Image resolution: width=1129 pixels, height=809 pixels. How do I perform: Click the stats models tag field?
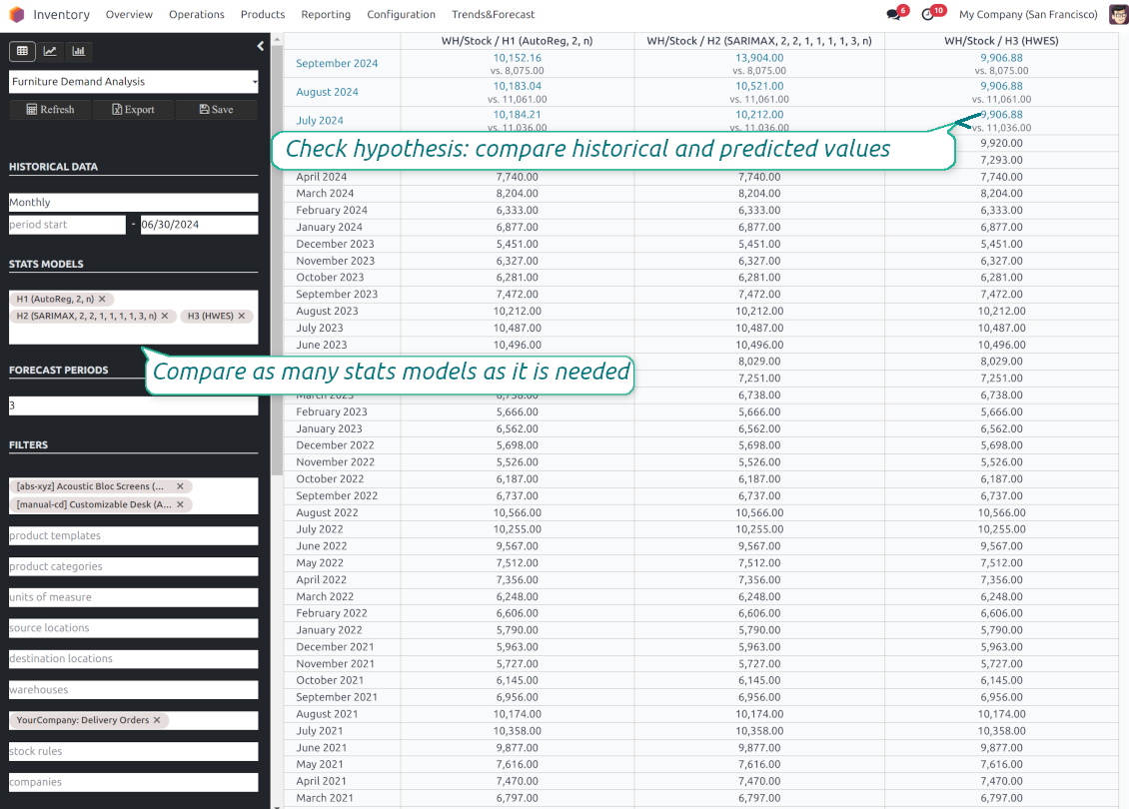[x=133, y=318]
